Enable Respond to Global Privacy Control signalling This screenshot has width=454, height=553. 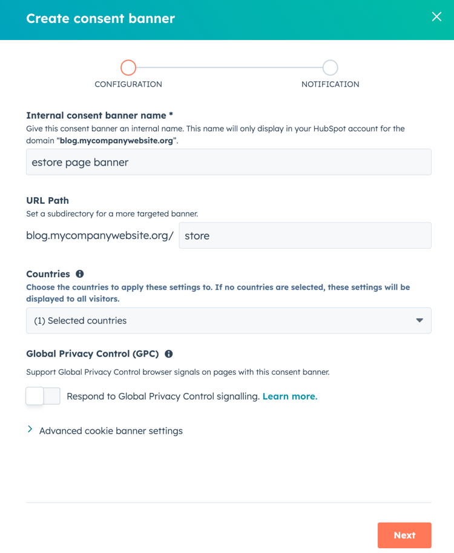42,395
